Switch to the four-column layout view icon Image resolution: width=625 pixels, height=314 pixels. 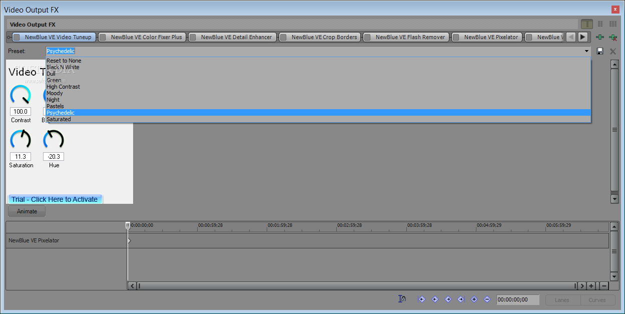(612, 24)
